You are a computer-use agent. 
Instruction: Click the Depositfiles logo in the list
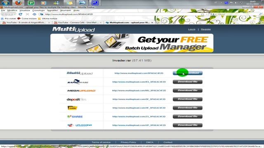76,99
